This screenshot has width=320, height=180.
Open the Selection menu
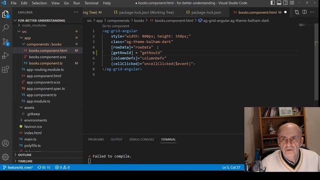click(x=39, y=3)
